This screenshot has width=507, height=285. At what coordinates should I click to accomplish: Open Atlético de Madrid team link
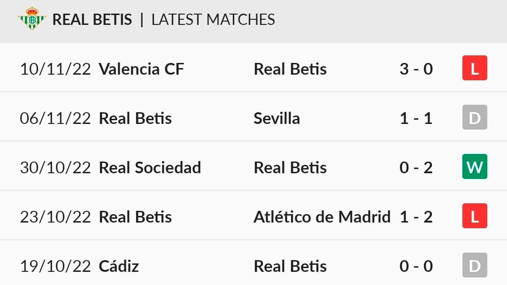pos(322,217)
